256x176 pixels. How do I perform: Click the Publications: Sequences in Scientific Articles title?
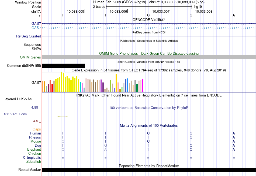click(149, 41)
